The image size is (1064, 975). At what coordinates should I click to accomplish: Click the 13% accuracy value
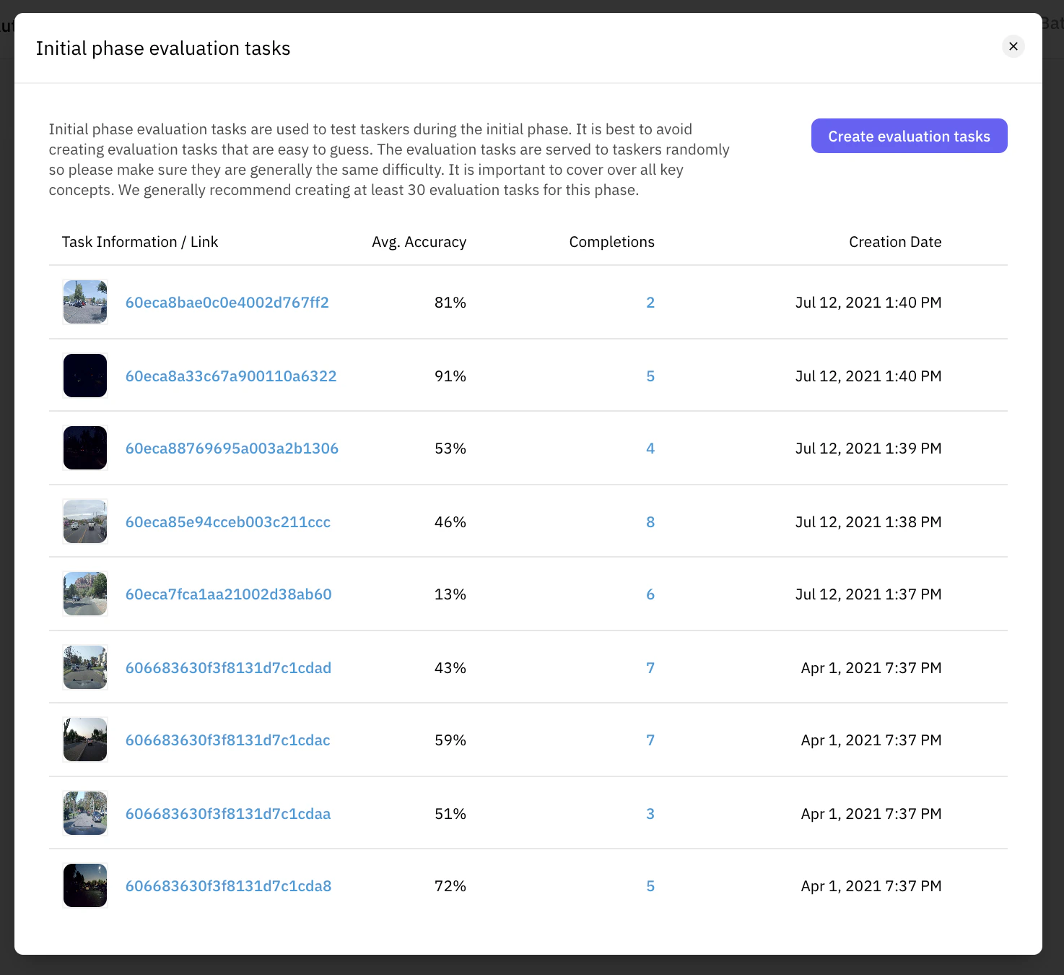coord(450,594)
